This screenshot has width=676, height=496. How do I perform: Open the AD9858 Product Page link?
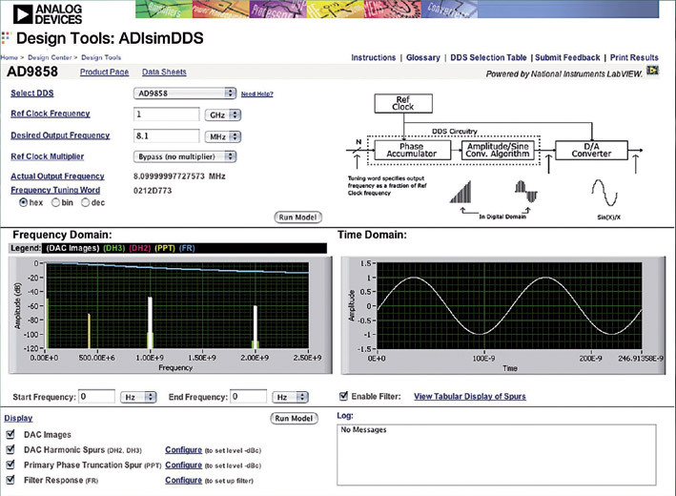pos(104,72)
